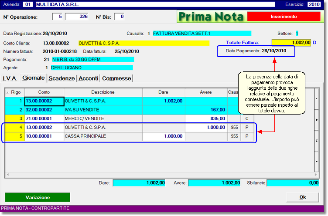Select the Acconti tab
Image resolution: width=328 pixels, height=216 pixels.
pos(88,78)
